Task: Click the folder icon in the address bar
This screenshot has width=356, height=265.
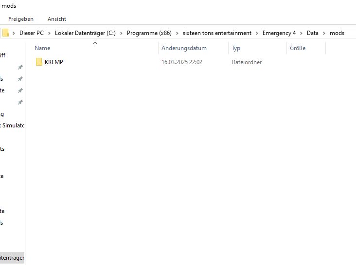Action: 5,33
